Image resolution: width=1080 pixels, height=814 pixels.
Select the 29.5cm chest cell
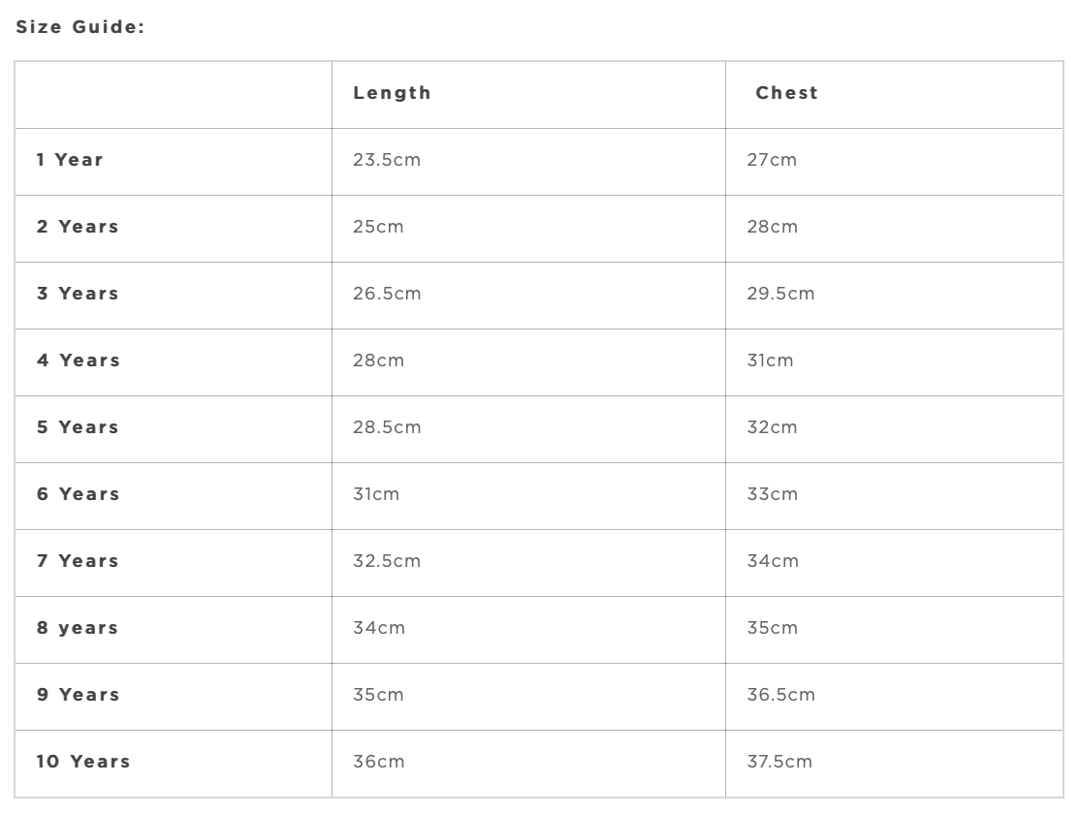(x=780, y=294)
